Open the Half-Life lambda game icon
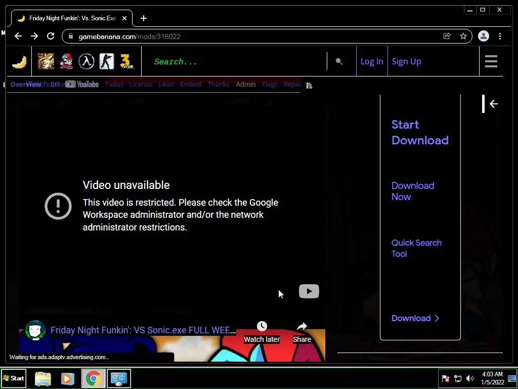Screen dimensions: 518x389 click(87, 61)
